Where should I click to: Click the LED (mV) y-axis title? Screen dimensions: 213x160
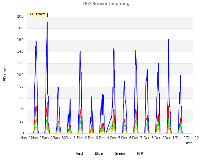click(x=5, y=75)
